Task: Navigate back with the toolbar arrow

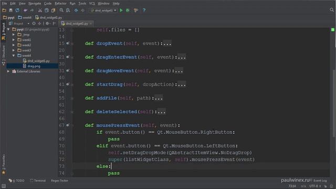Action: (x=76, y=10)
